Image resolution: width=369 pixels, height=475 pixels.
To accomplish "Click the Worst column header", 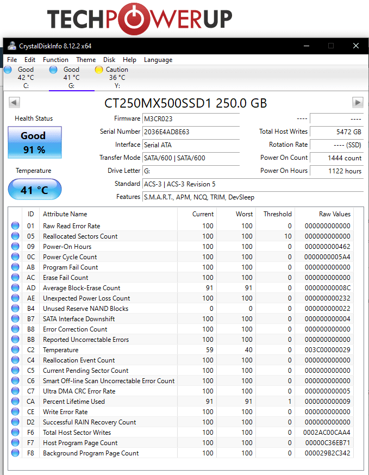I will coord(236,214).
